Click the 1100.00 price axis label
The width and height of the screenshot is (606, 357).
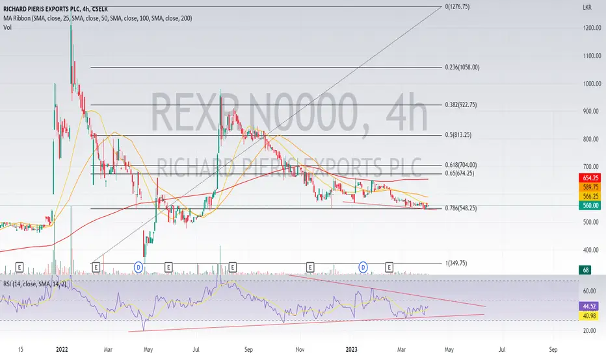tap(592, 56)
